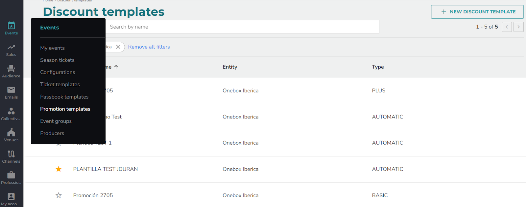Click Onebox Iberica in PLANTILLA TEST JDURAN row
526x207 pixels.
[x=240, y=169]
